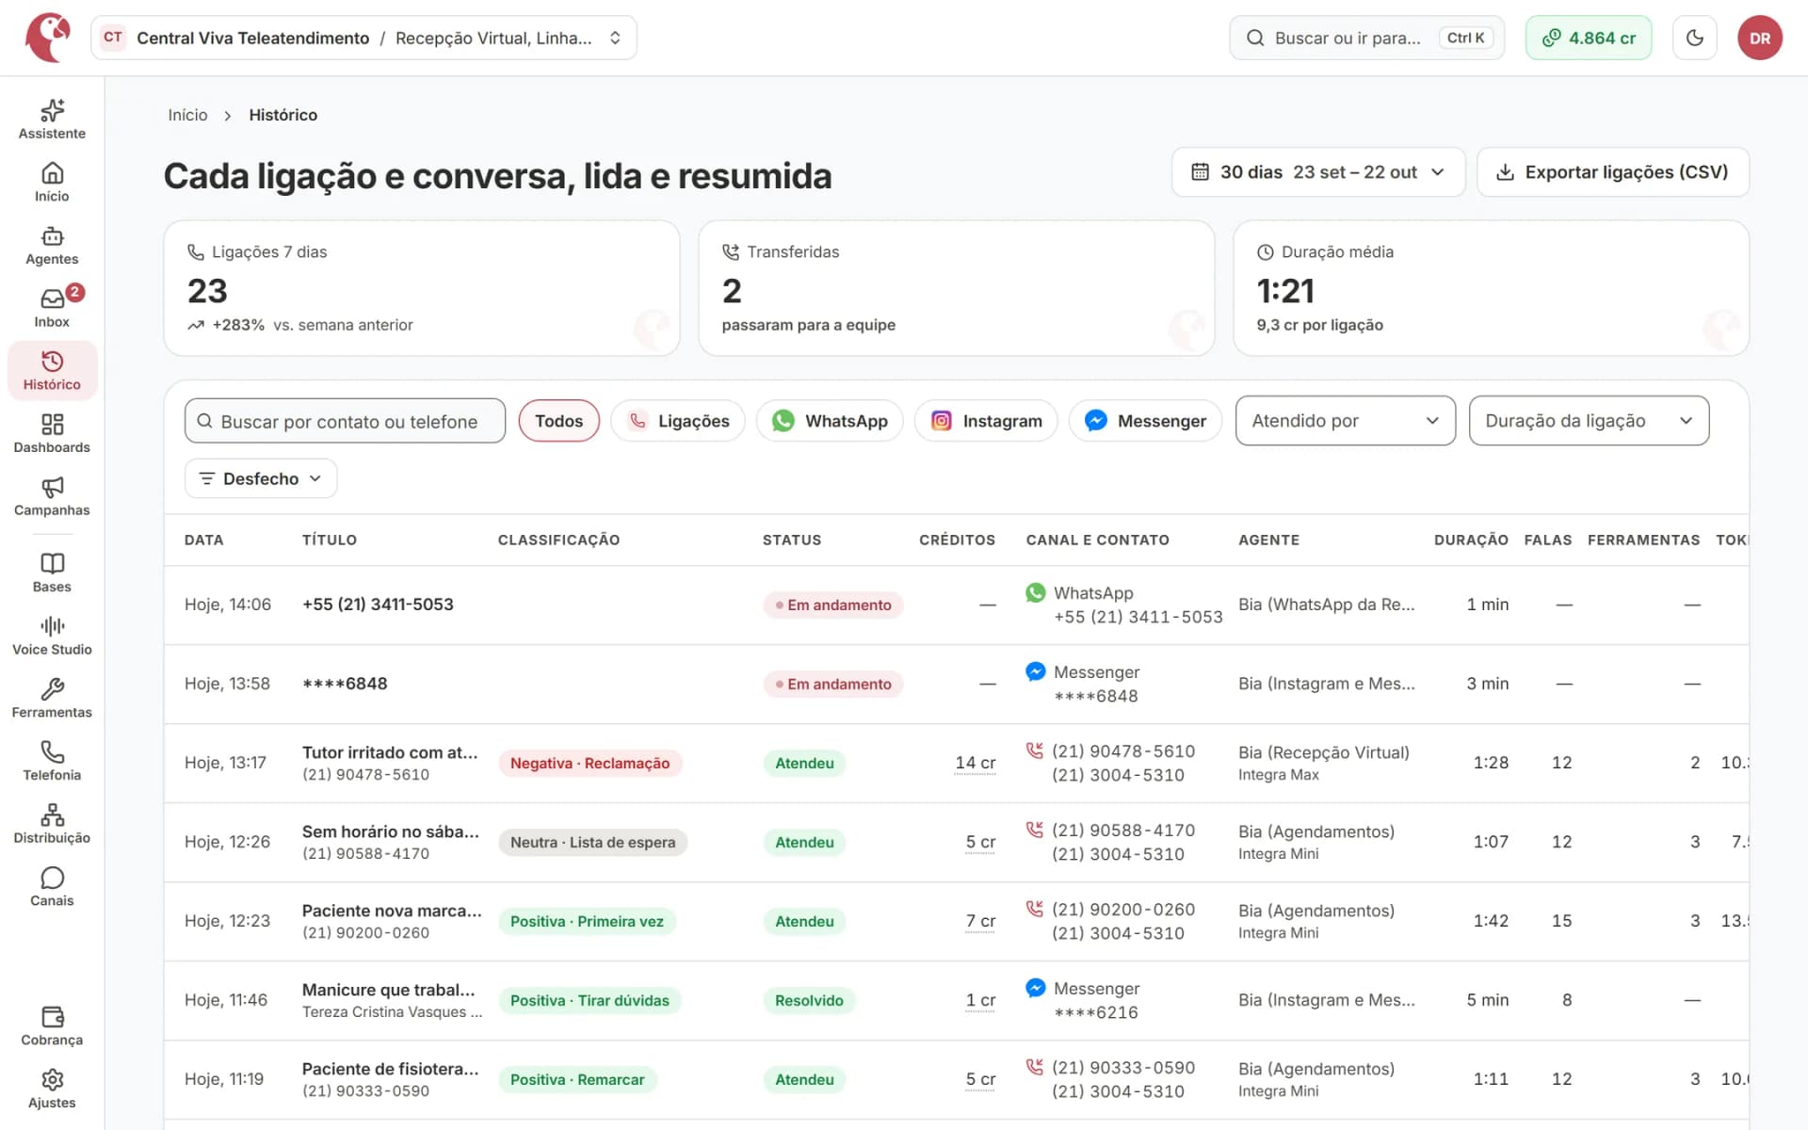Image resolution: width=1808 pixels, height=1130 pixels.
Task: Open the Desfecho filter dropdown
Action: [261, 478]
